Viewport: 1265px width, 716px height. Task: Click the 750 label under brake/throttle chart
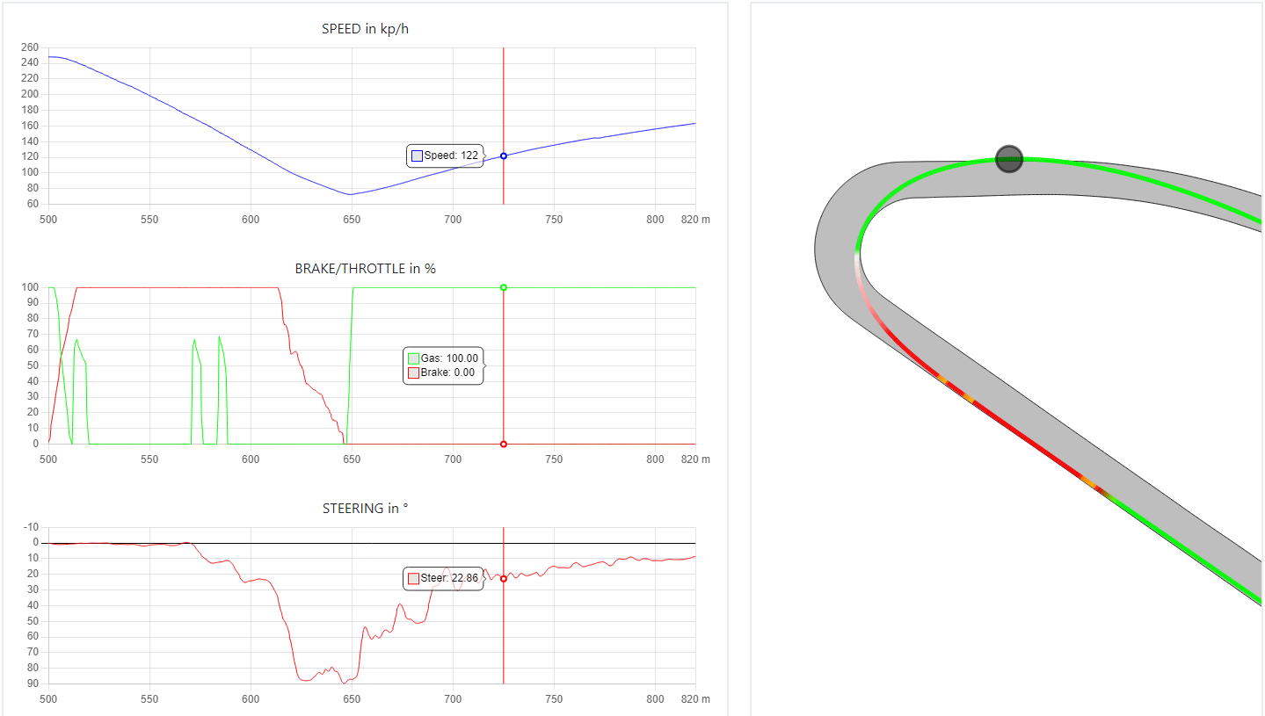click(x=554, y=459)
